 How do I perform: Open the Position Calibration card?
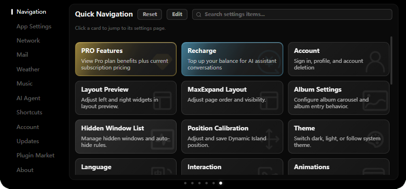pos(232,137)
